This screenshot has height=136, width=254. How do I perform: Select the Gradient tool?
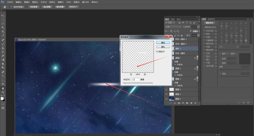[3, 60]
